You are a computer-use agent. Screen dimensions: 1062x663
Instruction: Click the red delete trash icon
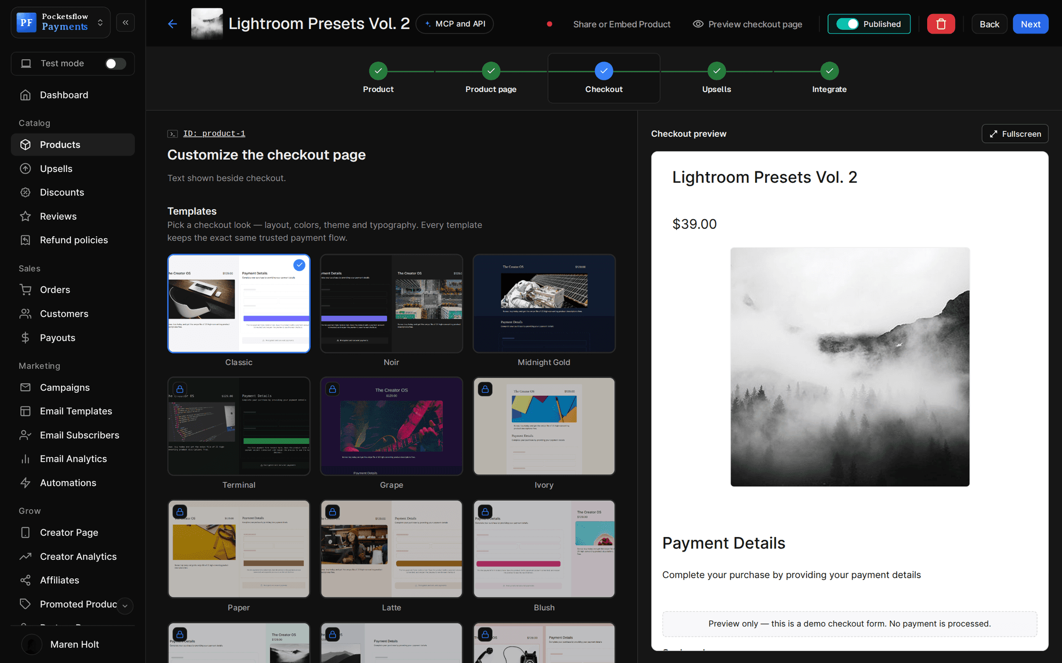[941, 24]
